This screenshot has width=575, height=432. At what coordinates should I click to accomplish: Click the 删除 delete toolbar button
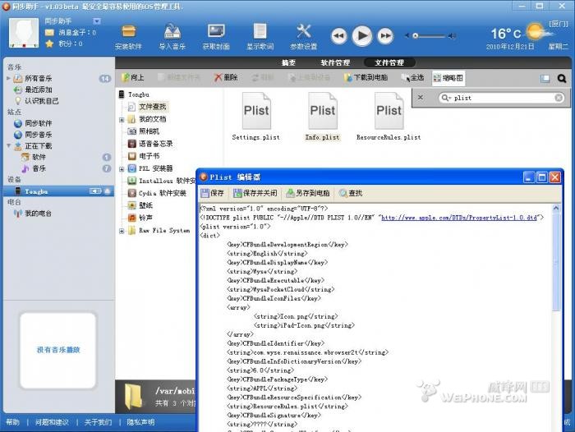tap(226, 78)
